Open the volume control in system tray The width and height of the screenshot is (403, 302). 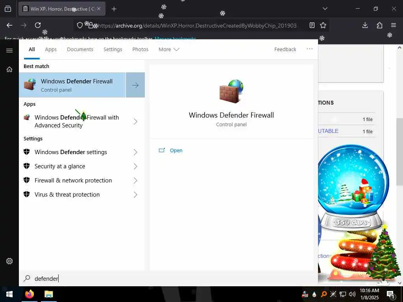point(352,294)
